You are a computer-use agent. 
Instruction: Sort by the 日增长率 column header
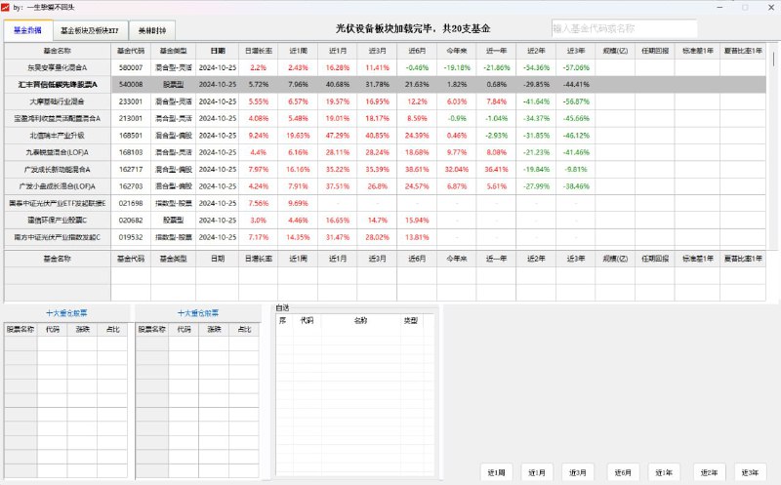pos(259,50)
